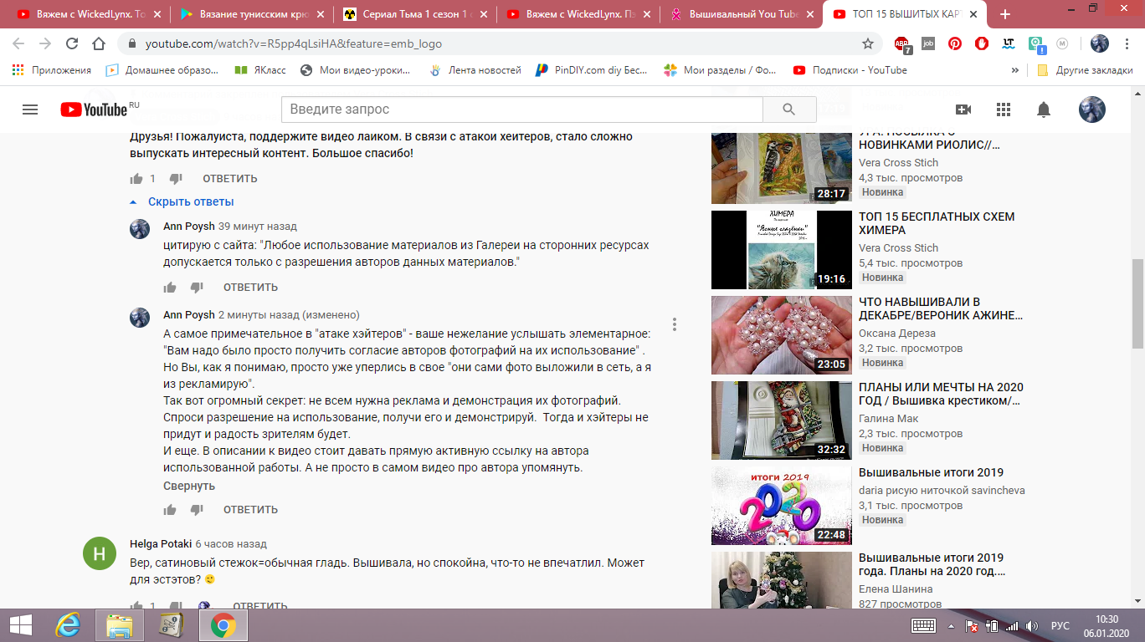Image resolution: width=1145 pixels, height=642 pixels.
Task: Collapse long comment with Свернуть
Action: point(189,486)
